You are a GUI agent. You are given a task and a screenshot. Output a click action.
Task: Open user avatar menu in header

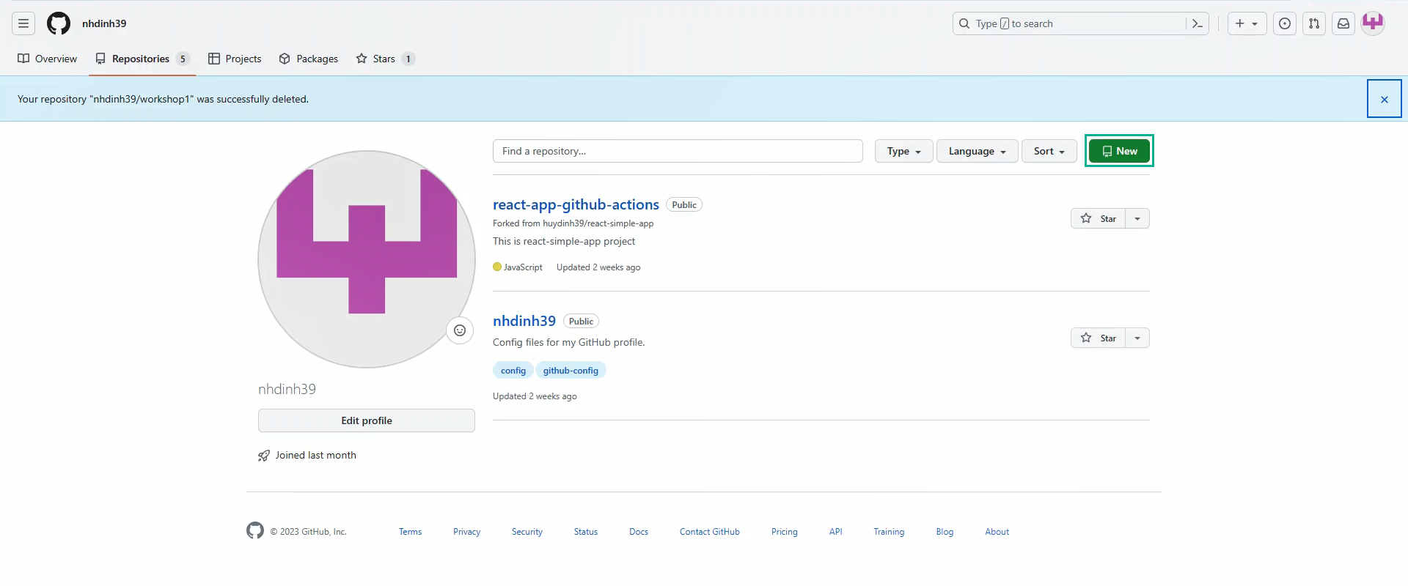click(1373, 23)
